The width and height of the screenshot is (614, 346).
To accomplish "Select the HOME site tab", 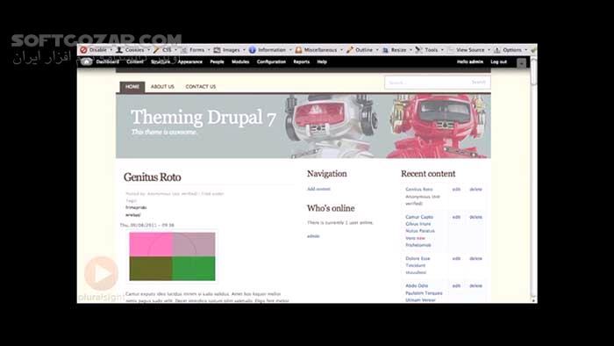I will coord(132,87).
